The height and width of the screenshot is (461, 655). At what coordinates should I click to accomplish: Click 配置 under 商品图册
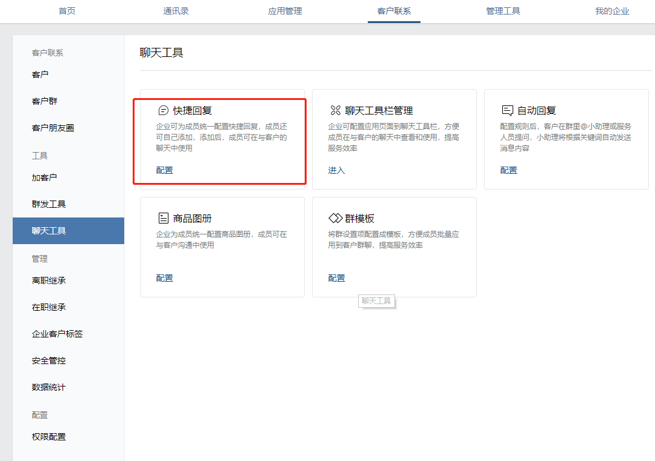164,278
